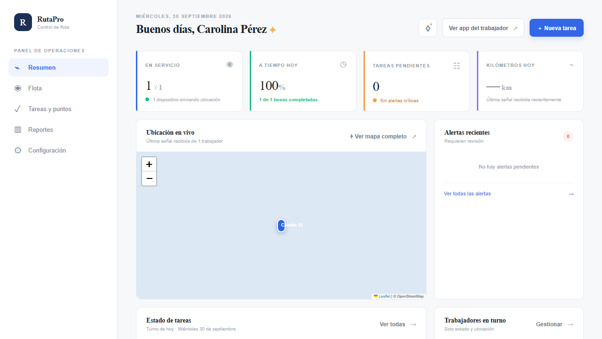Open Configuración settings page
The width and height of the screenshot is (602, 339).
pyautogui.click(x=58, y=150)
